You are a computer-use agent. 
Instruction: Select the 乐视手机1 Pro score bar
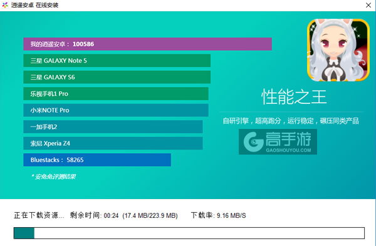[x=116, y=94]
